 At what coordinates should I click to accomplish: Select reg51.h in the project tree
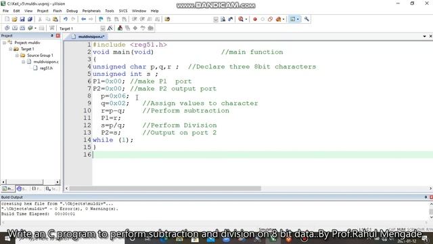click(x=46, y=68)
